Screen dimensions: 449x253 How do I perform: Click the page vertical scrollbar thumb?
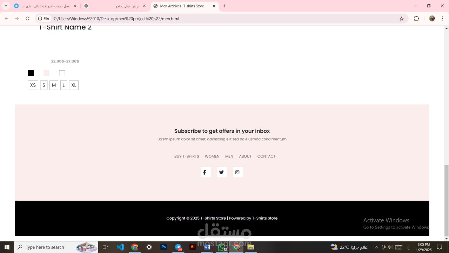[x=446, y=201]
